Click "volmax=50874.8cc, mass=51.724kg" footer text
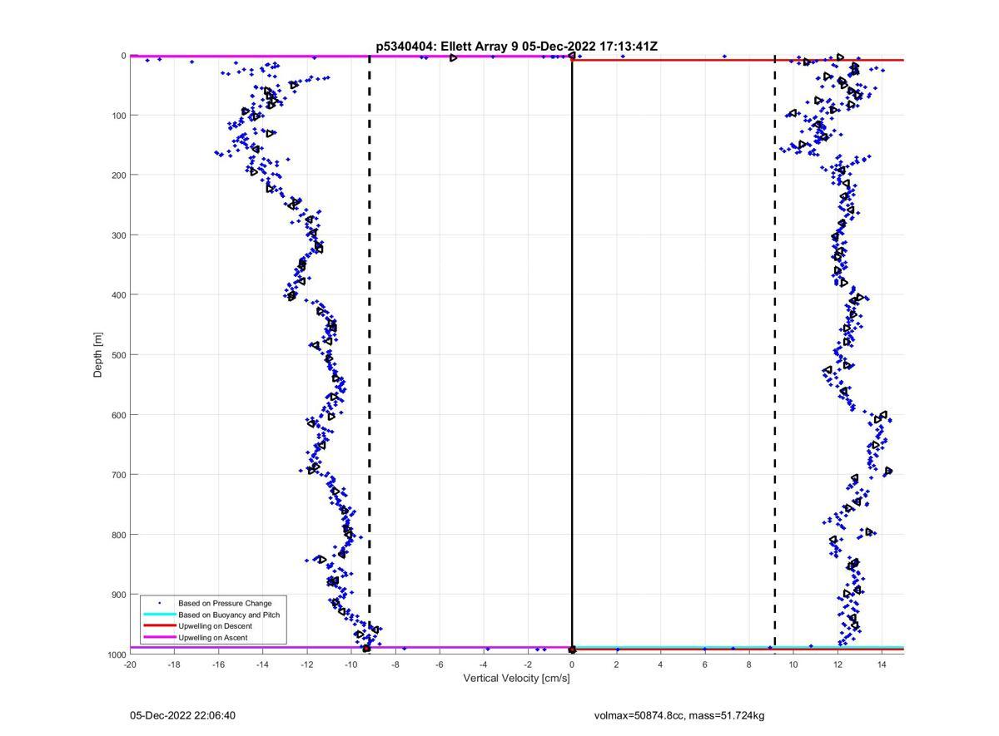This screenshot has height=736, width=999. point(679,715)
